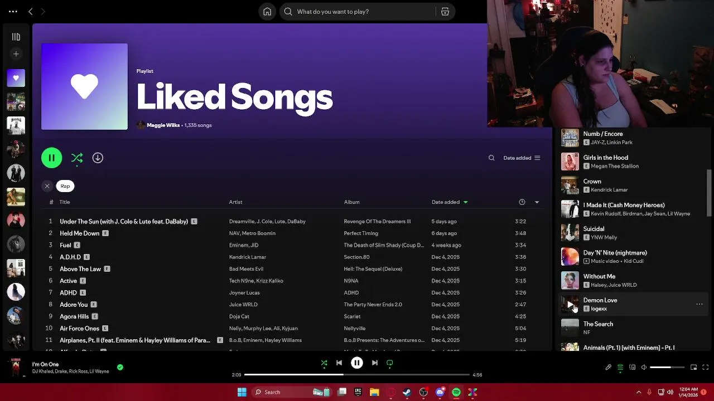Clear the genre filter with X
The image size is (714, 401).
[47, 186]
